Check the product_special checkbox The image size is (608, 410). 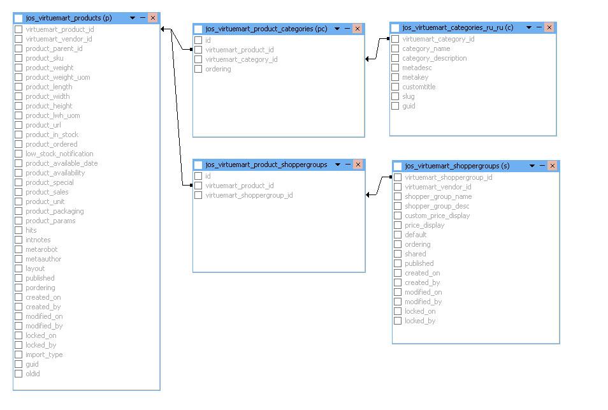[18, 182]
